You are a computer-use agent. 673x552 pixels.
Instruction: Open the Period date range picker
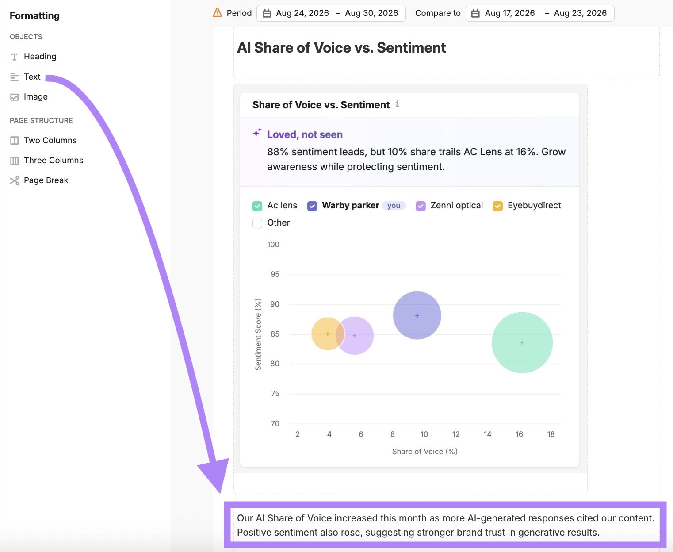pos(331,13)
